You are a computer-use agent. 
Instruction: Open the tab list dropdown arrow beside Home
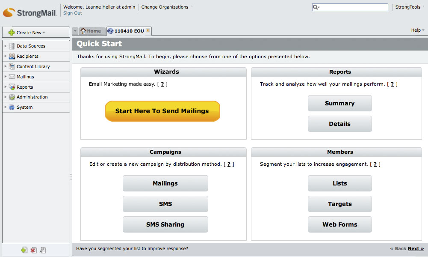point(75,31)
